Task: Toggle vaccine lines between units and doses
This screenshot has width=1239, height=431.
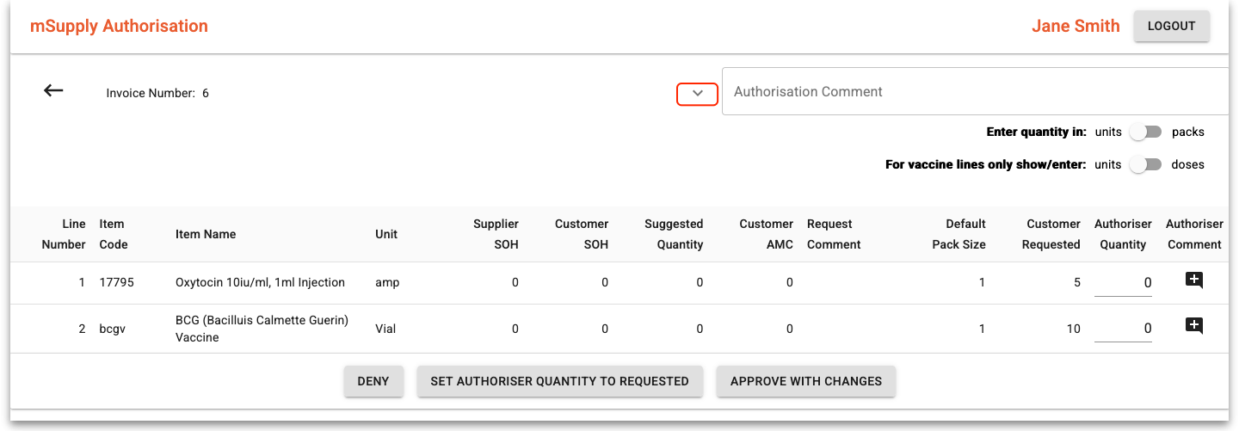Action: 1145,164
